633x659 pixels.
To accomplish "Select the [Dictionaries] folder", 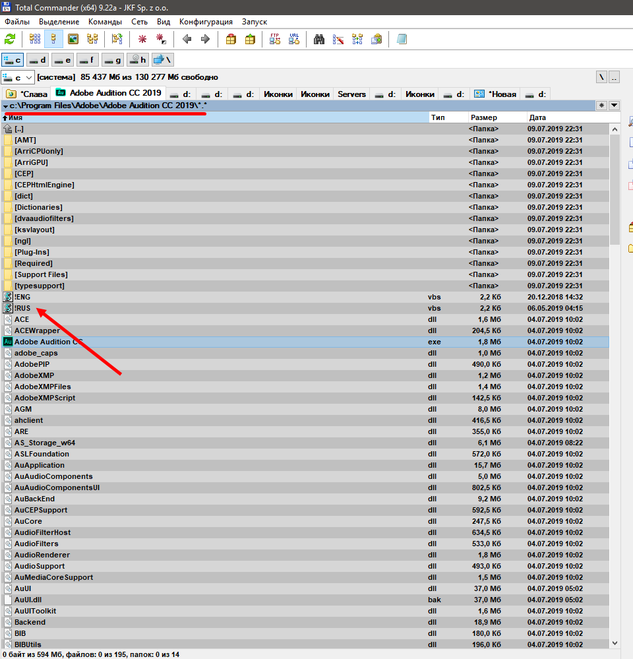I will click(x=305, y=208).
